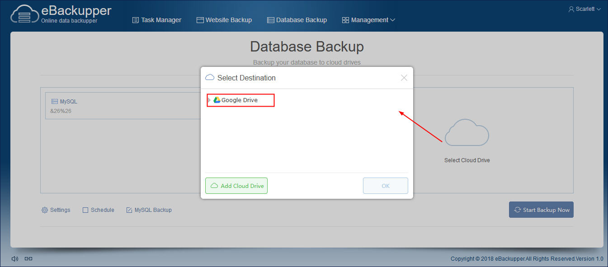Go to Website Backup menu item

[224, 20]
